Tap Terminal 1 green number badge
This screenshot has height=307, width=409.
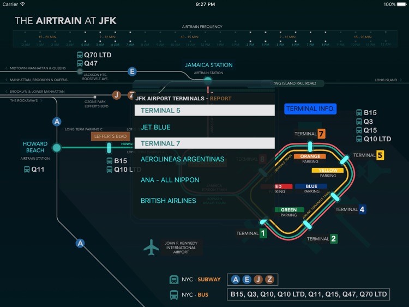point(263,233)
